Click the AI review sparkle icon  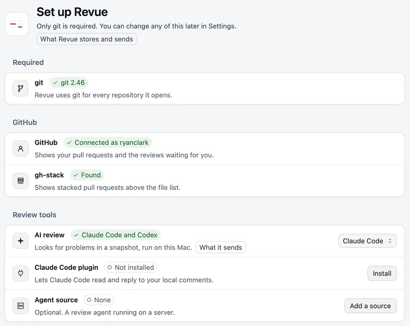[20, 241]
